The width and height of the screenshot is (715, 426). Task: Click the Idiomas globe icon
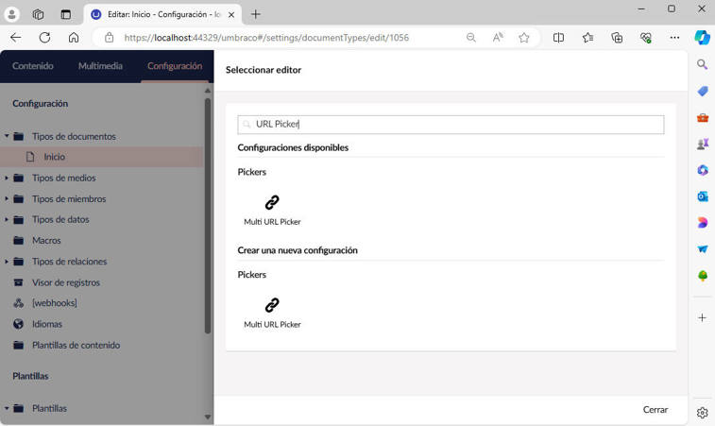click(x=18, y=324)
